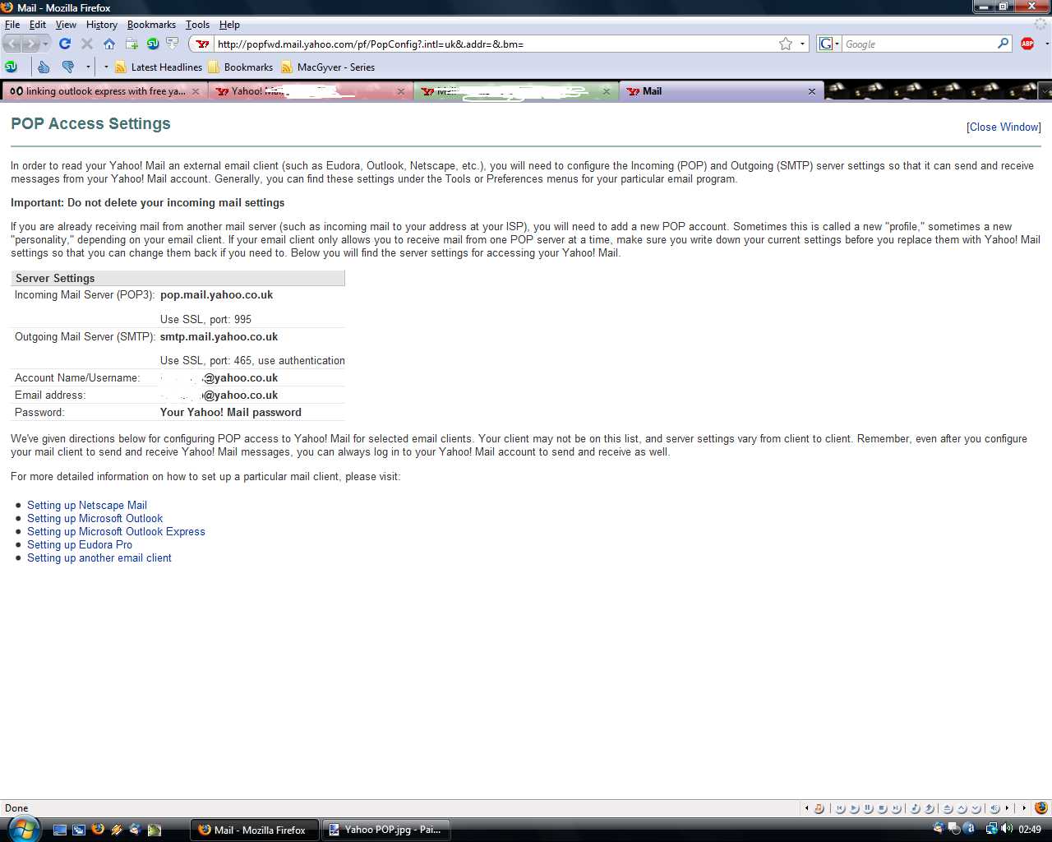Screen dimensions: 1052x842
Task: Open the dropdown arrow beside thumbs-down
Action: point(88,67)
